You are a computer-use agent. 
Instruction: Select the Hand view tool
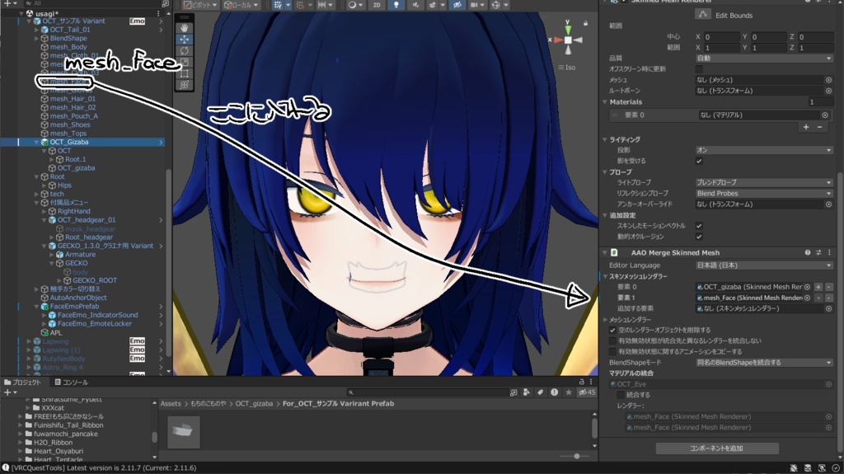tap(184, 27)
